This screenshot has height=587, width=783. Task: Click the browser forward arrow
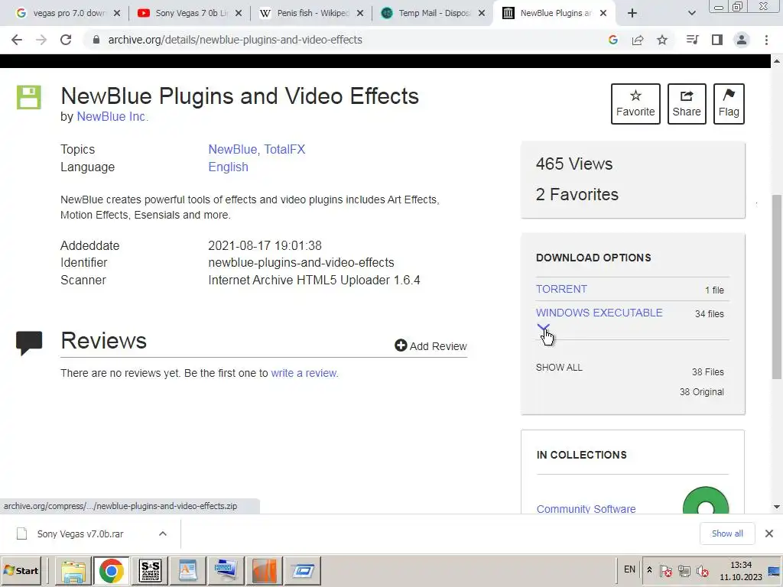coord(41,40)
